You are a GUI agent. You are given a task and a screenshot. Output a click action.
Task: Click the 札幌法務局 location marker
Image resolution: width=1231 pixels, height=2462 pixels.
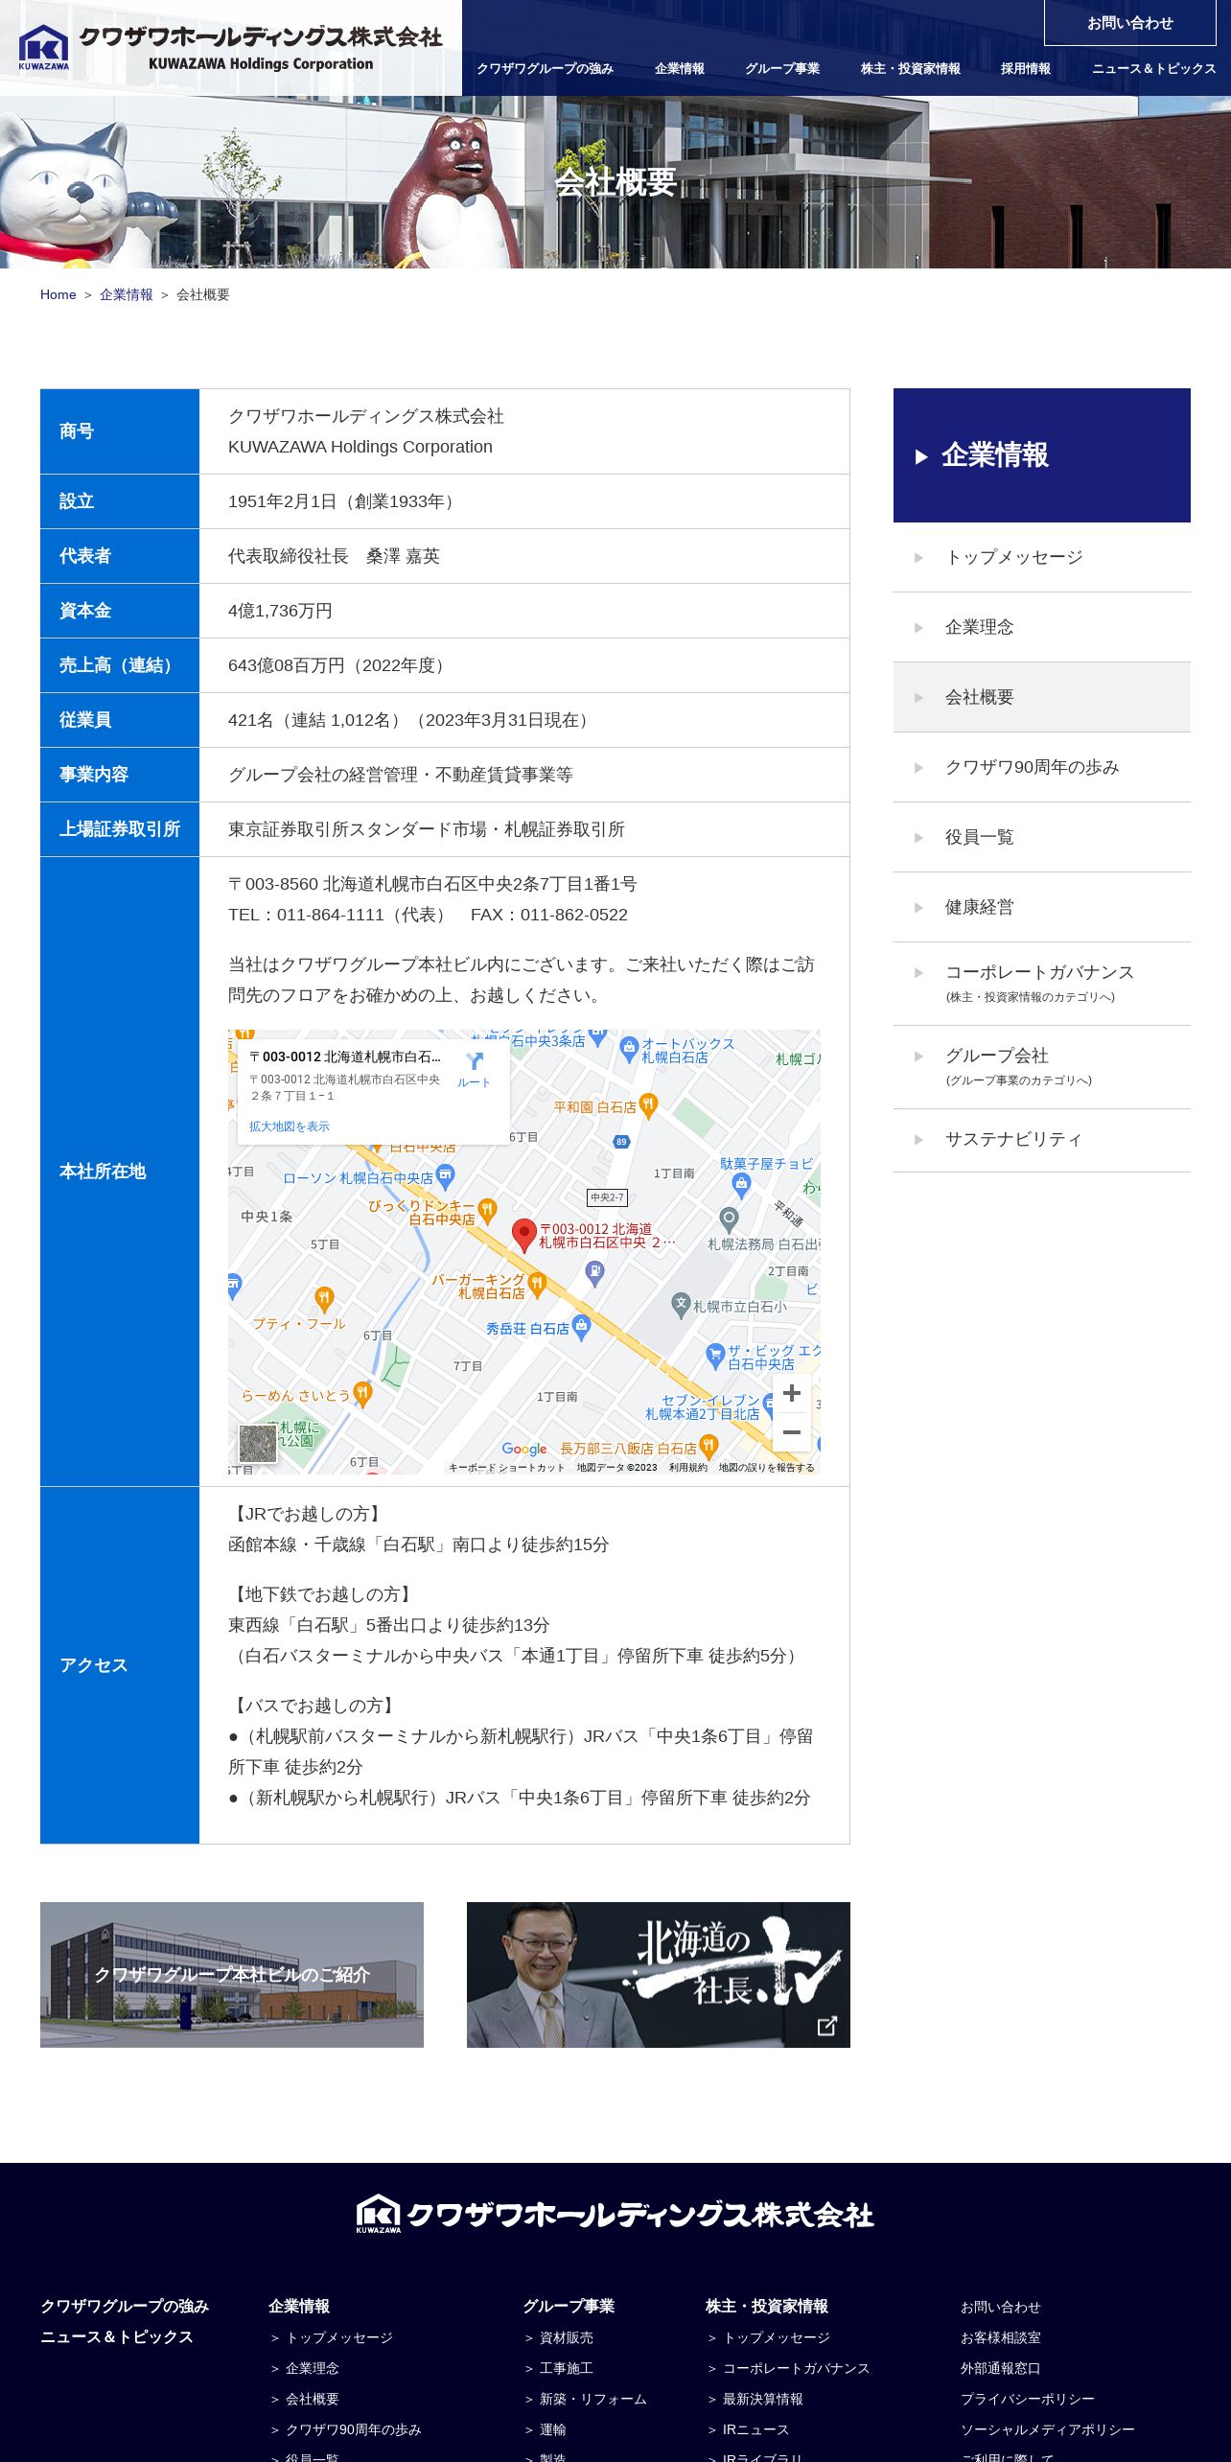click(x=729, y=1219)
